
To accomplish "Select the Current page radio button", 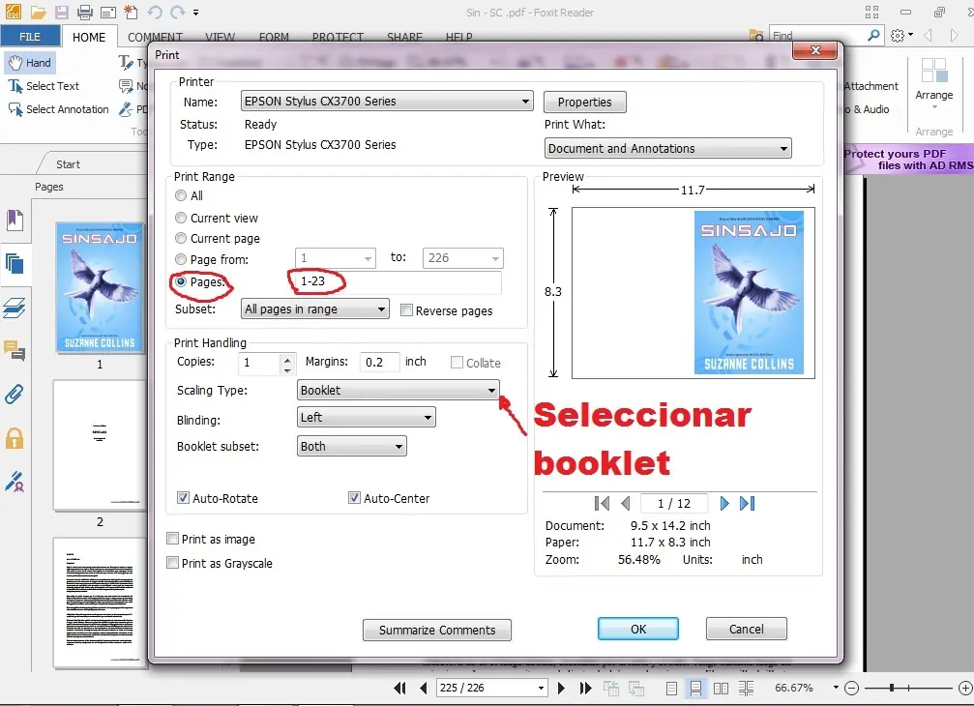I will [181, 239].
